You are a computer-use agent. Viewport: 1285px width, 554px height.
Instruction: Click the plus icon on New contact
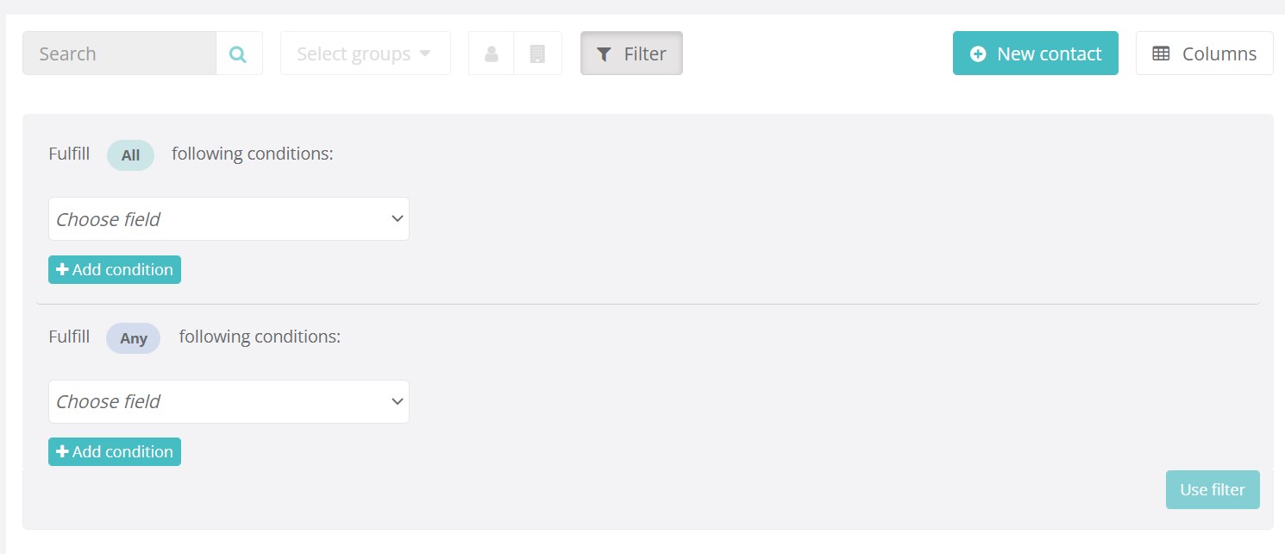pos(978,54)
